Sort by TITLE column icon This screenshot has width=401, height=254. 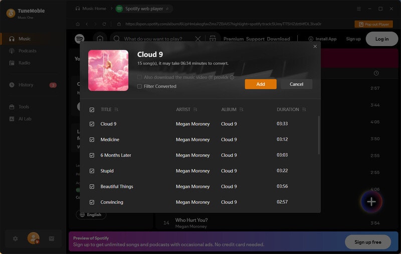tap(116, 110)
